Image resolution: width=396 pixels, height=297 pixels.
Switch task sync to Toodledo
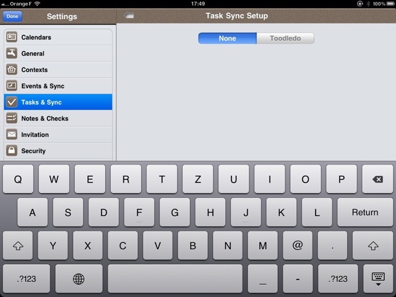tap(285, 38)
